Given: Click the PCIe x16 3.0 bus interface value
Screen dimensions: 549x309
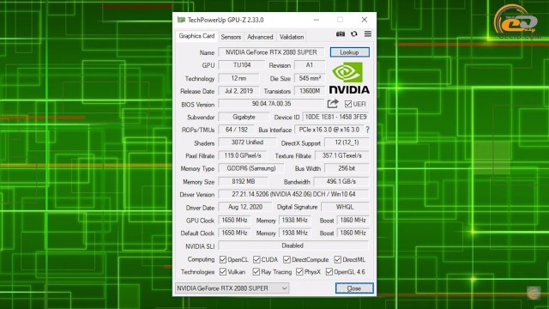Looking at the screenshot, I should (329, 130).
